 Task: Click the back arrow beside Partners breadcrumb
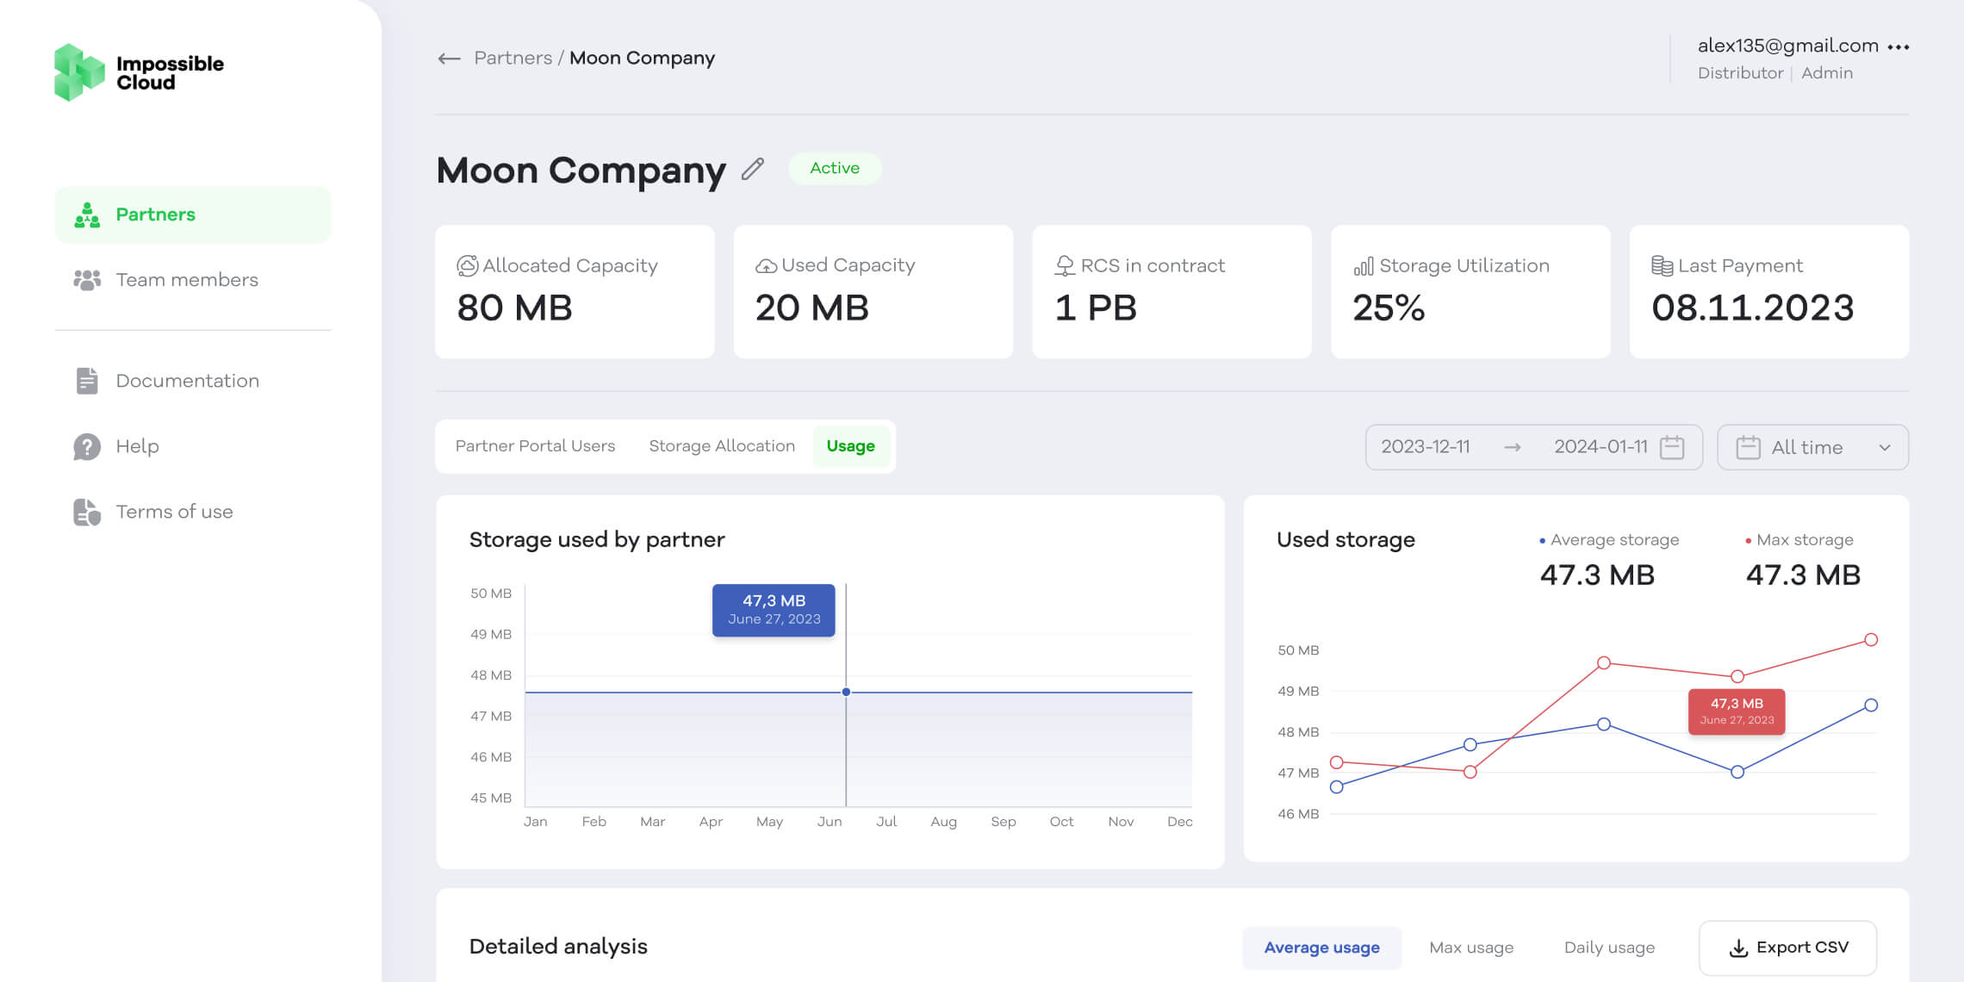coord(449,59)
